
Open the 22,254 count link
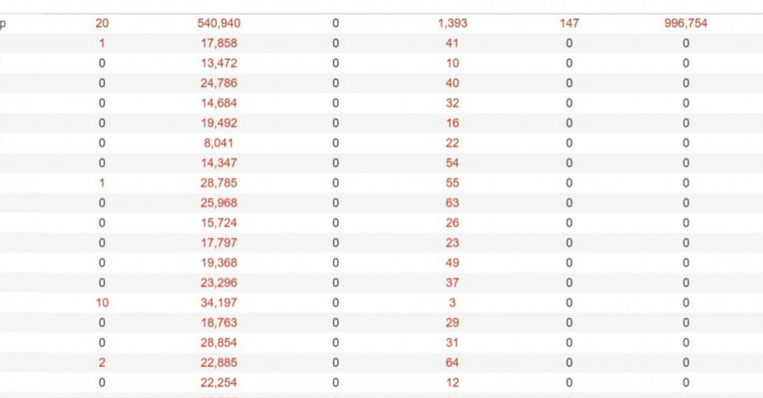point(219,383)
